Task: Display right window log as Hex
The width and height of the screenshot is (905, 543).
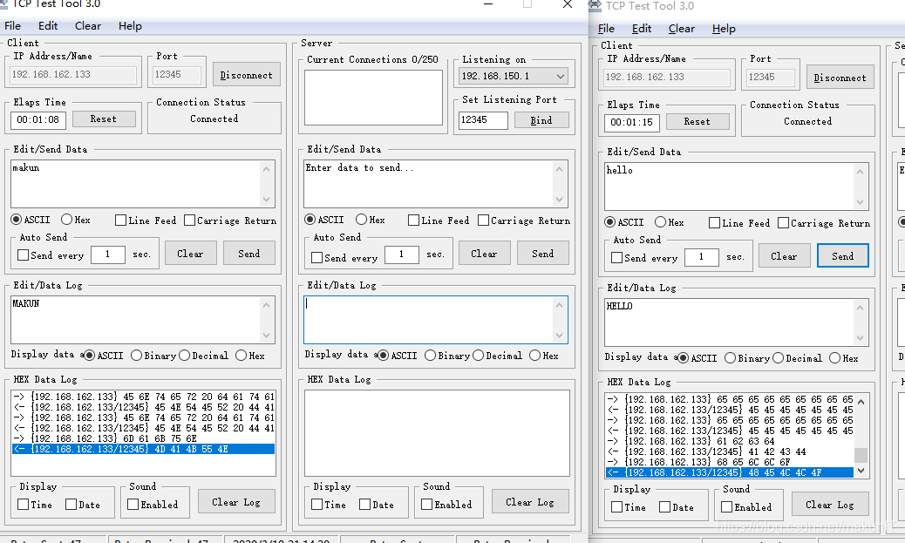Action: [x=844, y=358]
